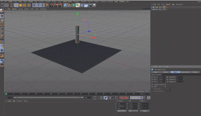201x116 pixels.
Task: Pause playback with pause button
Action: (106, 98)
